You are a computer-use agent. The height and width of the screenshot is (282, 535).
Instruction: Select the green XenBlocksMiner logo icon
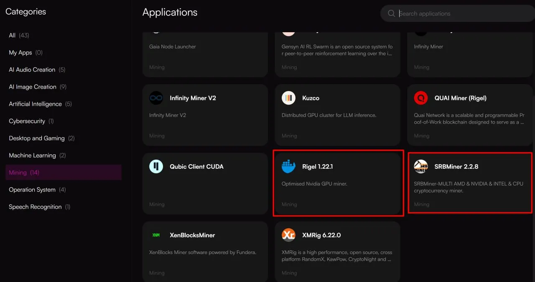coord(156,235)
